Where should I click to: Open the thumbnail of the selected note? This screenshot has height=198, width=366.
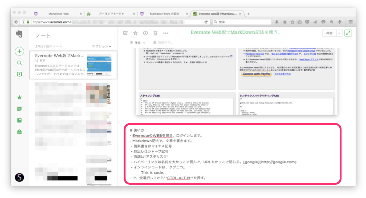point(99,65)
